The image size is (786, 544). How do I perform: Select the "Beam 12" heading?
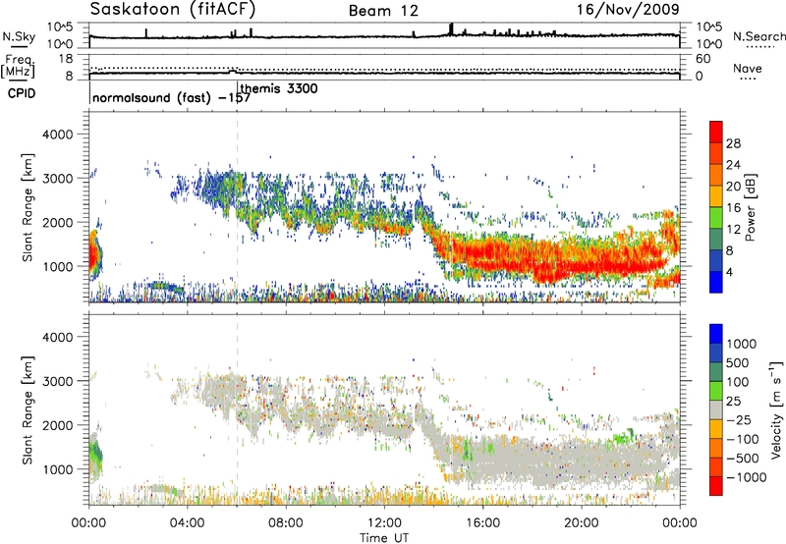383,11
